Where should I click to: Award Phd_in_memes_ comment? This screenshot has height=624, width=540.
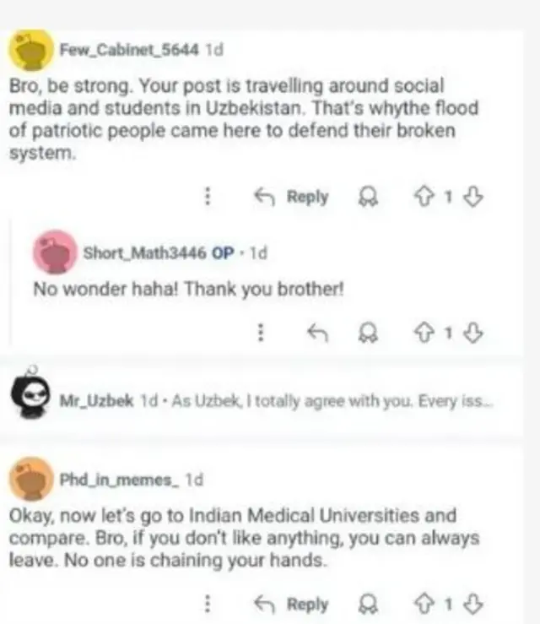[x=369, y=603]
